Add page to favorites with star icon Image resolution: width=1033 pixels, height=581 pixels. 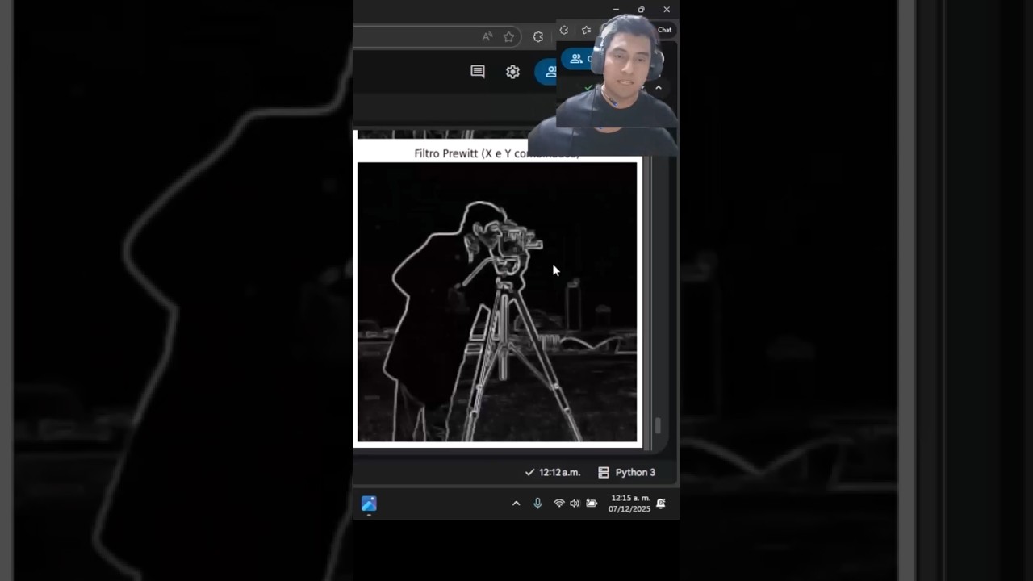tap(508, 36)
